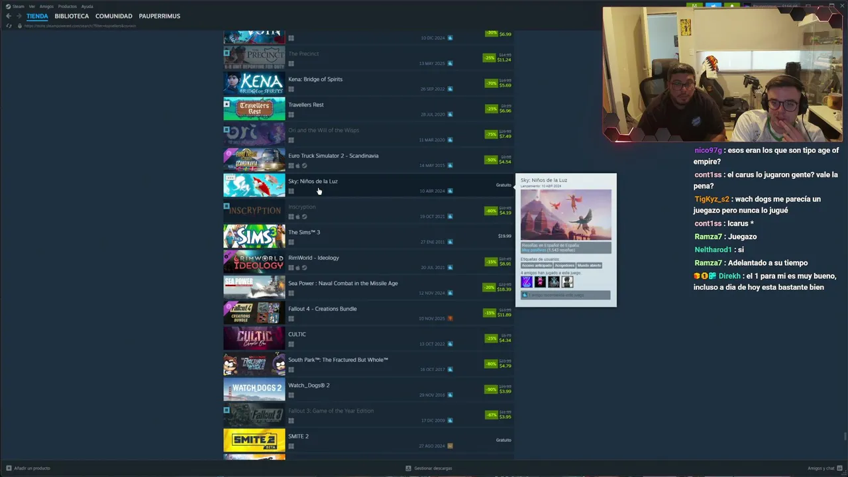The height and width of the screenshot is (477, 848).
Task: Click the mixed review icon on SMITE 2 row
Action: (450, 446)
